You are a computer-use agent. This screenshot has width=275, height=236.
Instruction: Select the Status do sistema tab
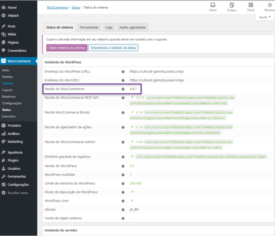click(x=59, y=27)
